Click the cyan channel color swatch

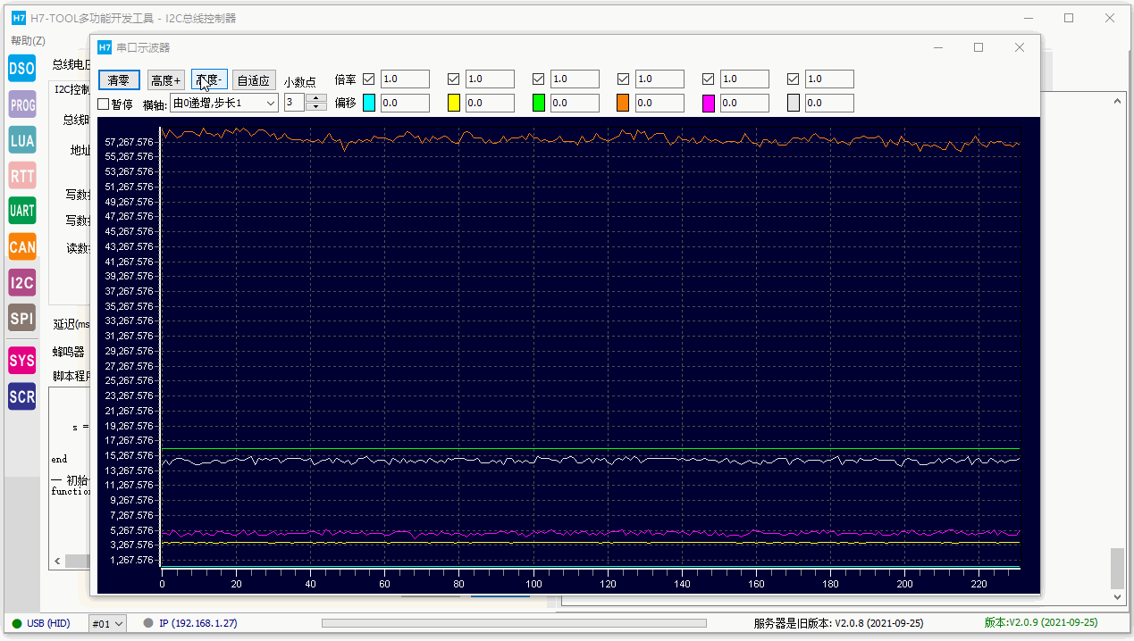[369, 103]
